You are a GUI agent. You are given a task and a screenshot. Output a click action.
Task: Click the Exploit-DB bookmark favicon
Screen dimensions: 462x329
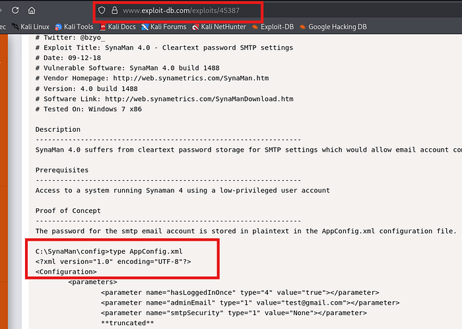click(x=255, y=27)
